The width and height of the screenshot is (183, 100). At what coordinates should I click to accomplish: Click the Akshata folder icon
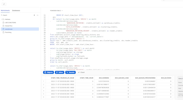[x=3, y=19]
